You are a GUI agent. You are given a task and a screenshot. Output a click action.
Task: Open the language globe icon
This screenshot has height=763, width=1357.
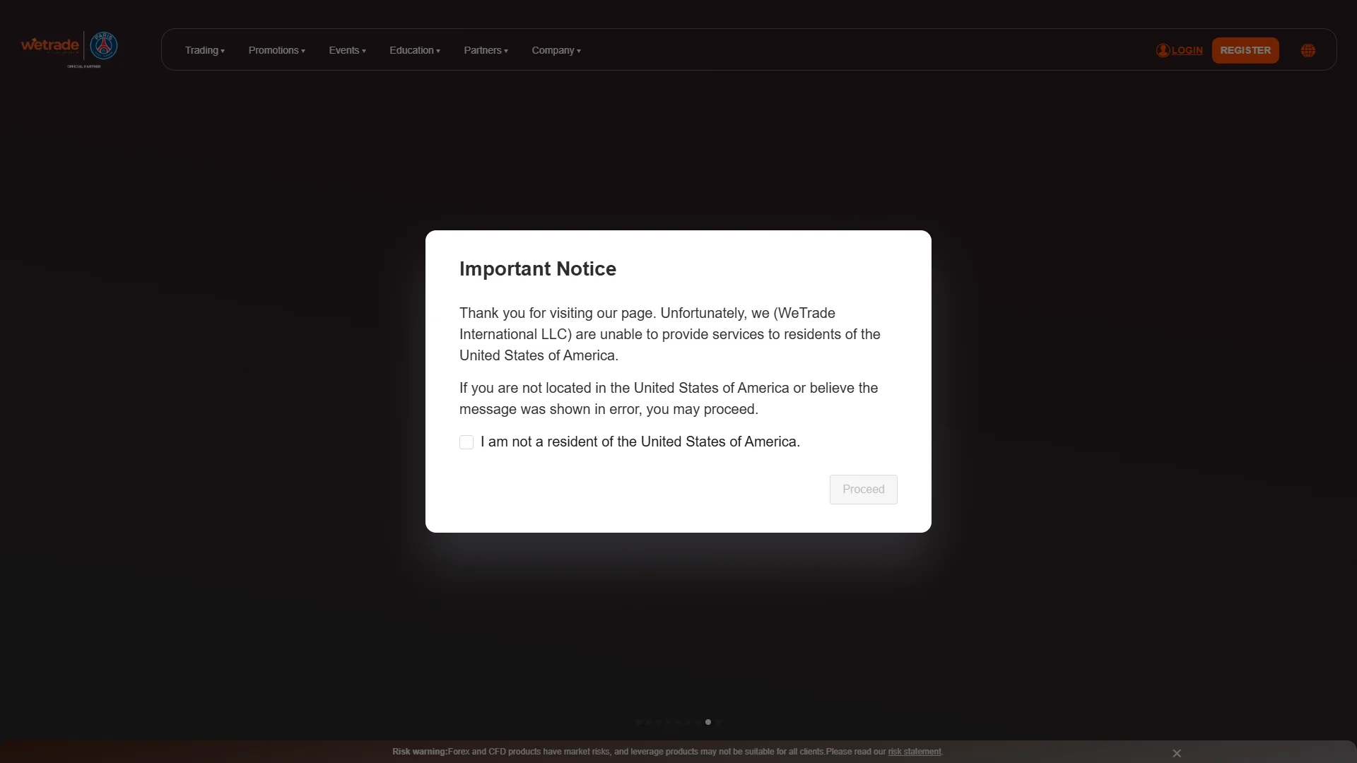tap(1308, 50)
